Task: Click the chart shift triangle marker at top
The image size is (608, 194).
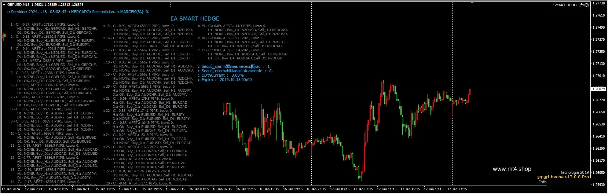Action: click(x=472, y=3)
